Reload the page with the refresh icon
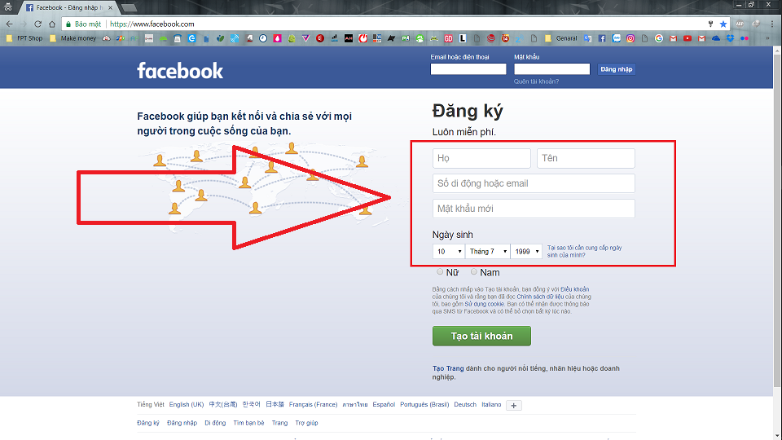 click(x=38, y=24)
